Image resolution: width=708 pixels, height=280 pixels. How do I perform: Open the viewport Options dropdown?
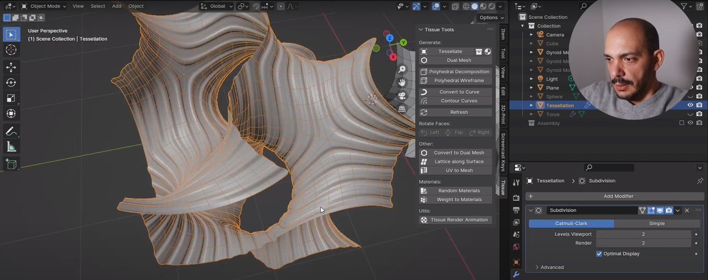pyautogui.click(x=491, y=18)
